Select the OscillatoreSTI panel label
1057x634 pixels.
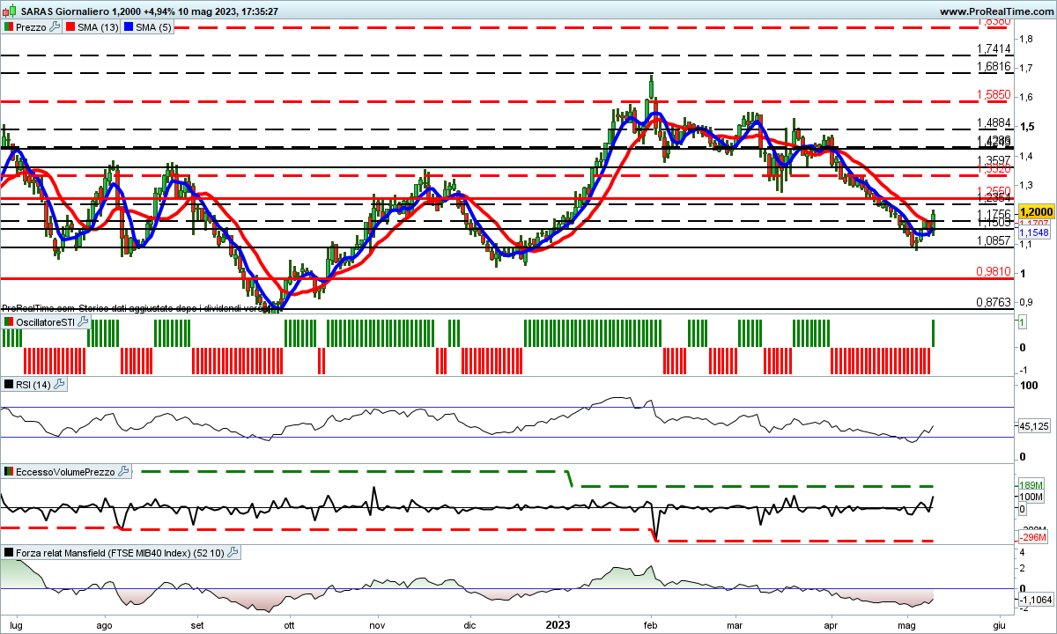point(46,322)
